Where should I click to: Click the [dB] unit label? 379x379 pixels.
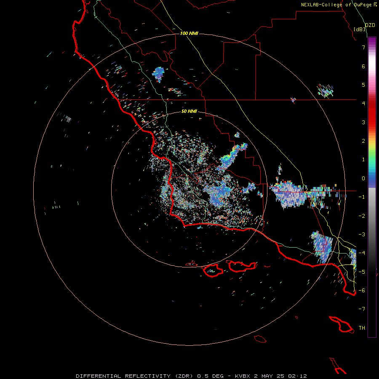click(x=360, y=29)
